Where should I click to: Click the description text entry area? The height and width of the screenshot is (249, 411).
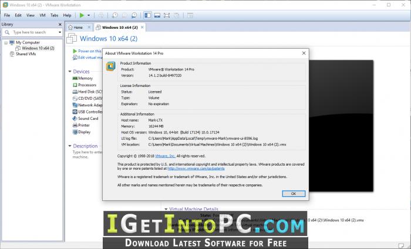[87, 154]
